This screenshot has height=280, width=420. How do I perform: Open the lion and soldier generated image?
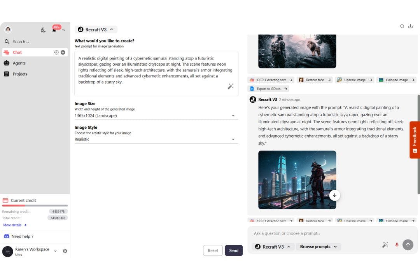[297, 51]
